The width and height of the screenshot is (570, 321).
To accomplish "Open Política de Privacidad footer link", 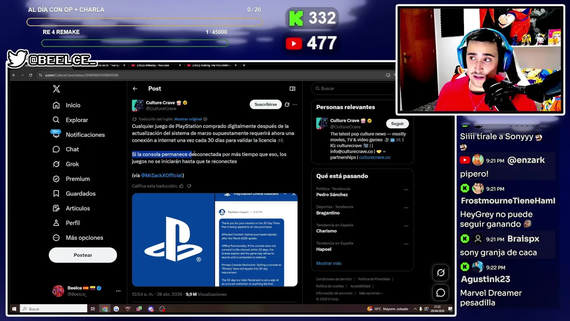I will coord(374,279).
